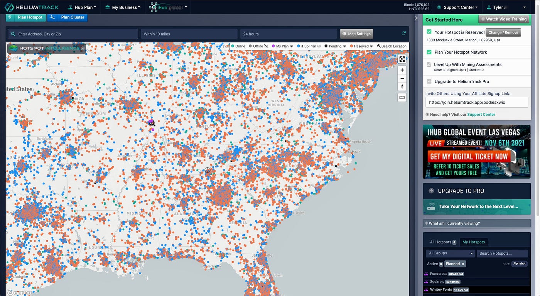Click Watch Video Training button

click(503, 19)
